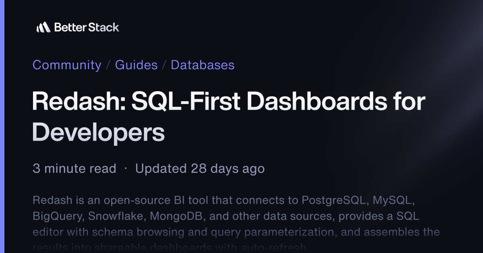Open the Community breadcrumb link

(67, 65)
